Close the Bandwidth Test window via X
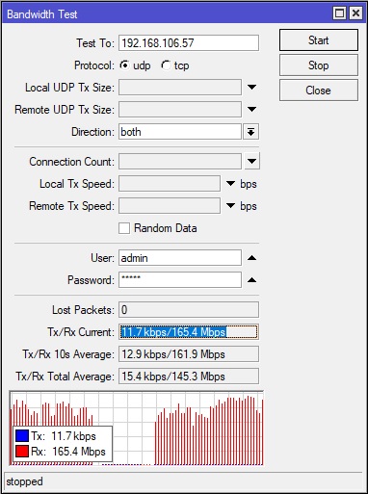 (x=355, y=13)
